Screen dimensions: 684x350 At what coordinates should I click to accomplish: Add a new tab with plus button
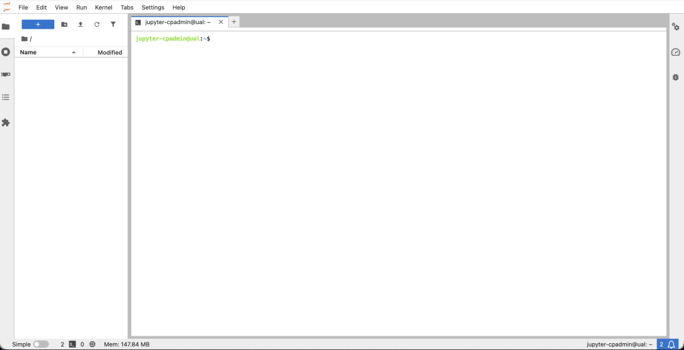point(234,22)
